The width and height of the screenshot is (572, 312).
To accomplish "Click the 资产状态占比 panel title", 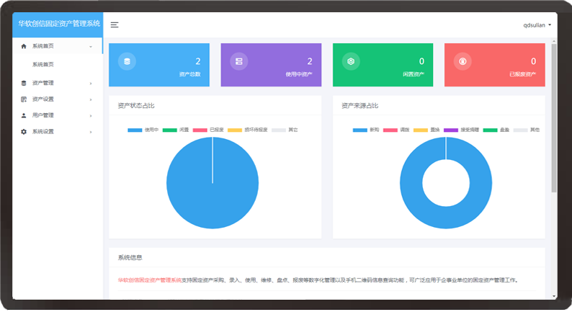I will pos(136,106).
